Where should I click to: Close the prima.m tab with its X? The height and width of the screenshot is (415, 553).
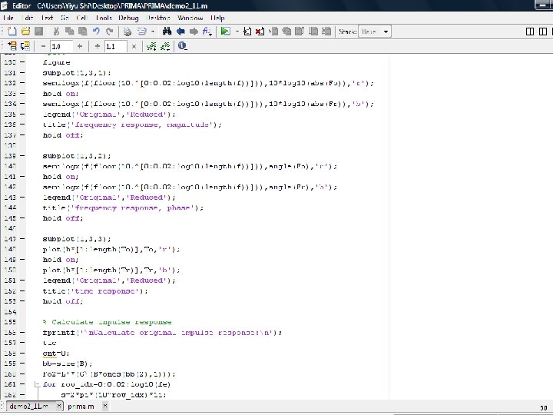point(104,407)
